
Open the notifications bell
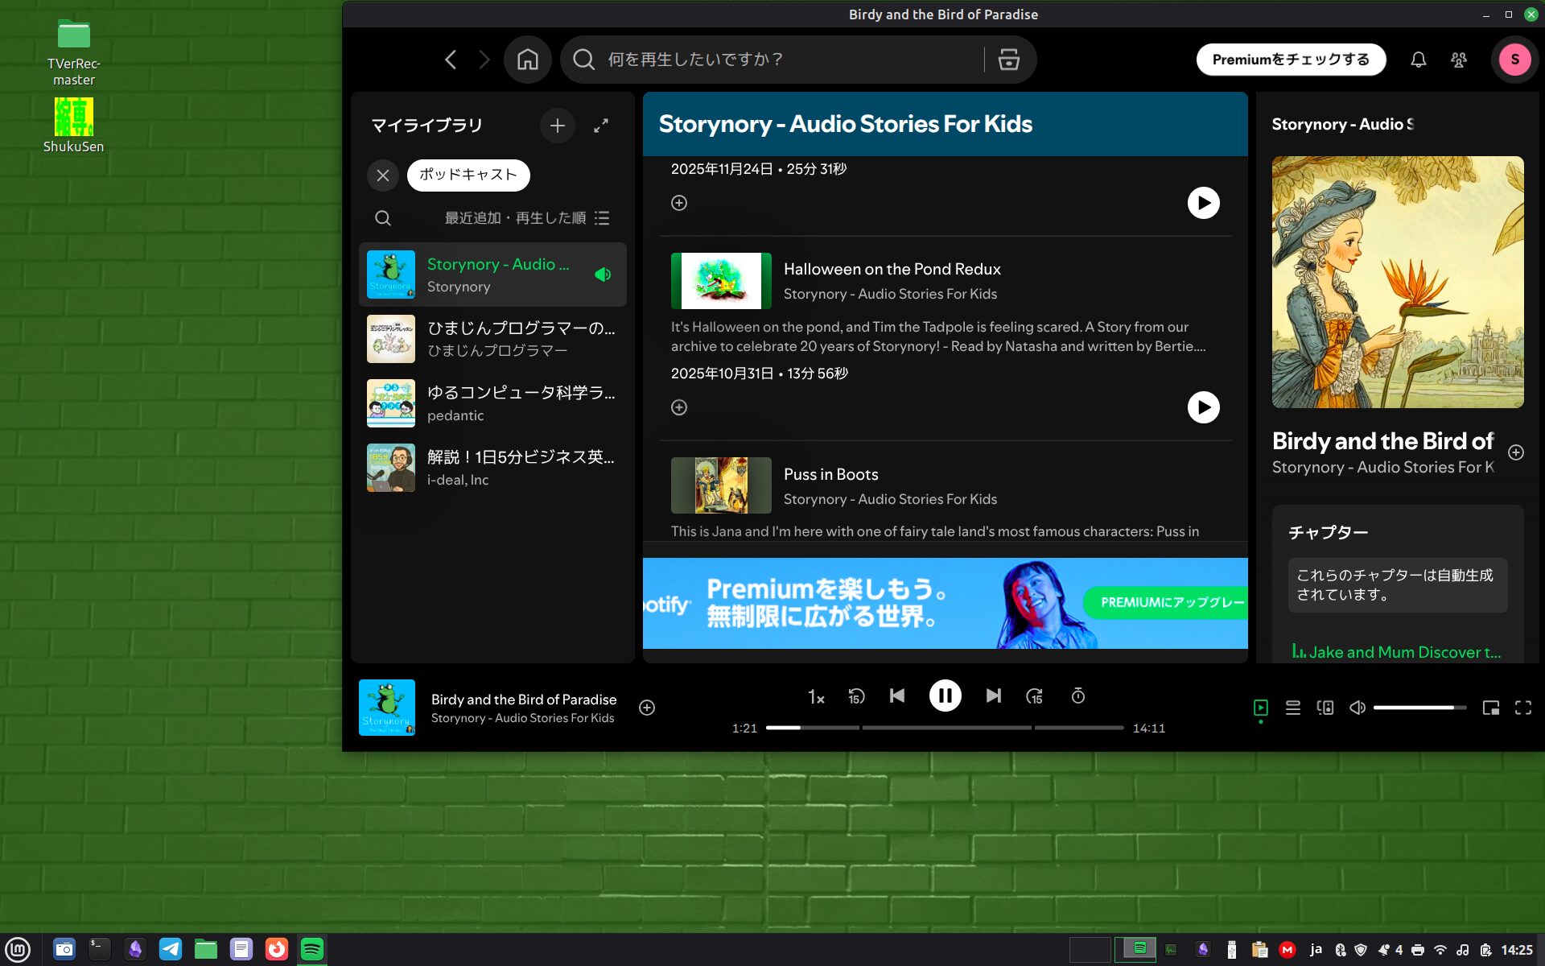tap(1418, 60)
